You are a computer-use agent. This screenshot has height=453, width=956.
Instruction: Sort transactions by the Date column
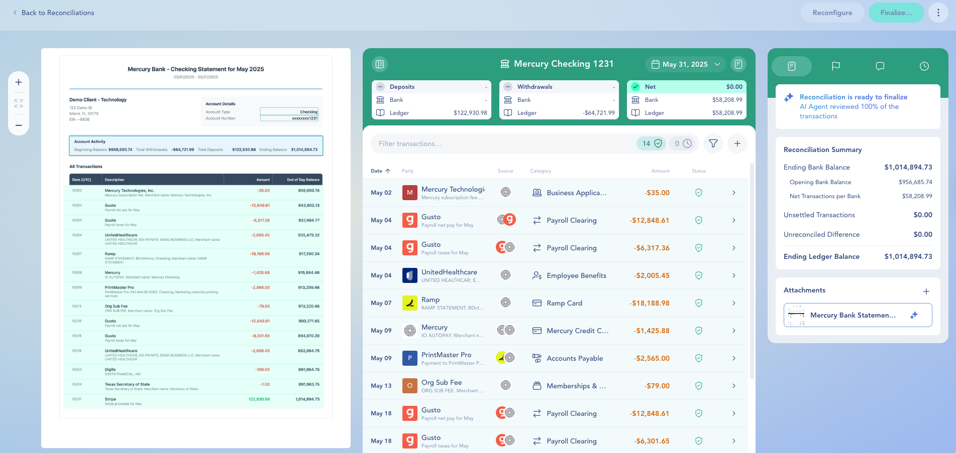point(380,171)
